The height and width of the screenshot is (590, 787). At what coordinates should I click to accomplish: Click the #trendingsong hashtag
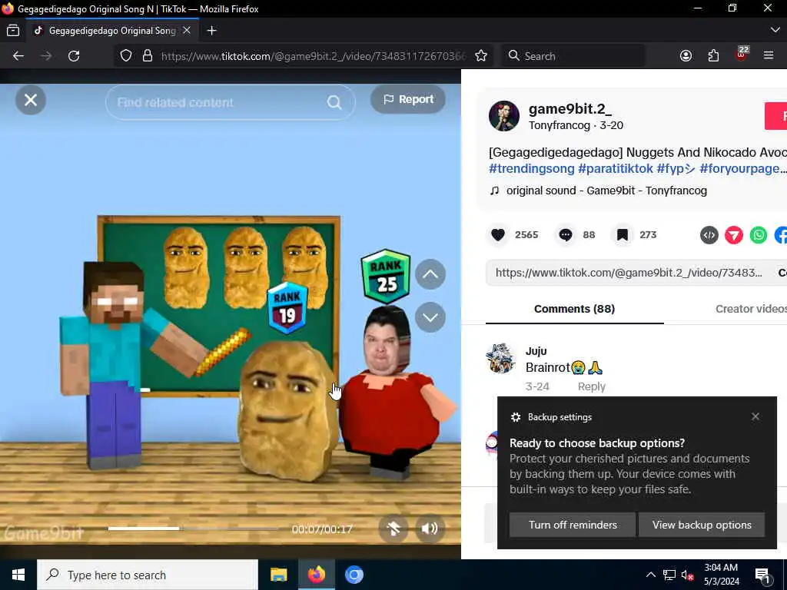point(532,168)
